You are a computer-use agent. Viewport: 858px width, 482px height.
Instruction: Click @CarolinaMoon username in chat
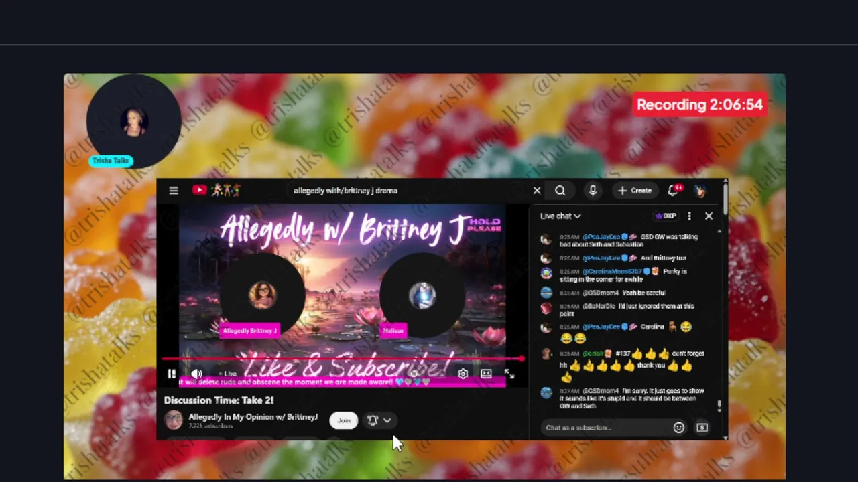[613, 272]
